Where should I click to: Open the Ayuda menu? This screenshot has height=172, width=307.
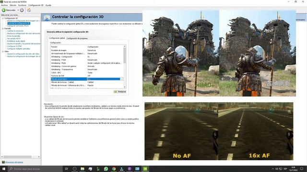[x=48, y=5]
